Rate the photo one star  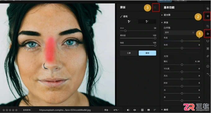[x=4, y=110]
